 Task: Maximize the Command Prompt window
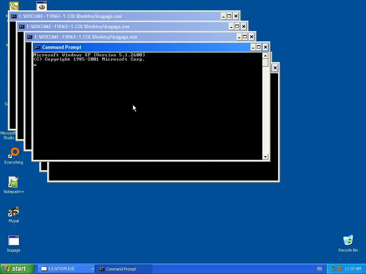[x=259, y=47]
